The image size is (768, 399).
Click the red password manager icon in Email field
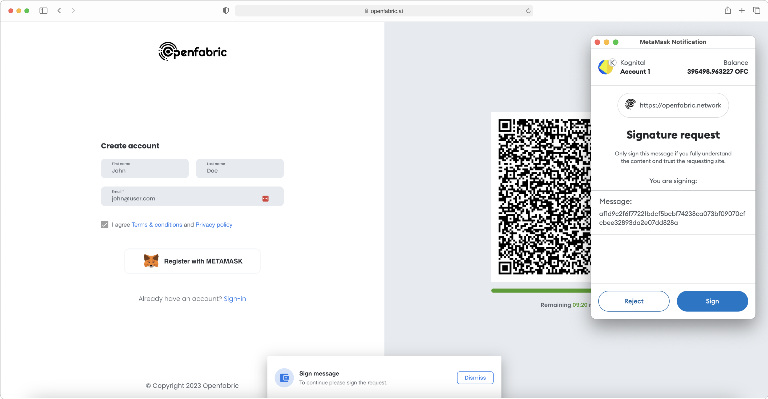tap(265, 199)
